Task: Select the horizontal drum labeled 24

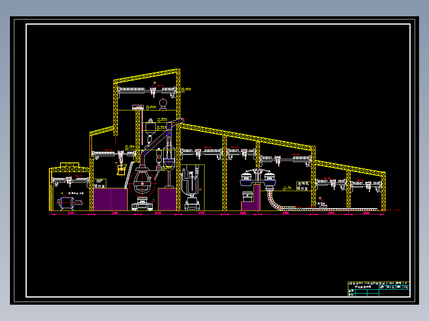Action: pyautogui.click(x=66, y=203)
